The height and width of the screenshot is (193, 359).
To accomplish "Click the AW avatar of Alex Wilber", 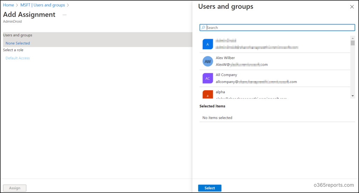I will point(208,62).
